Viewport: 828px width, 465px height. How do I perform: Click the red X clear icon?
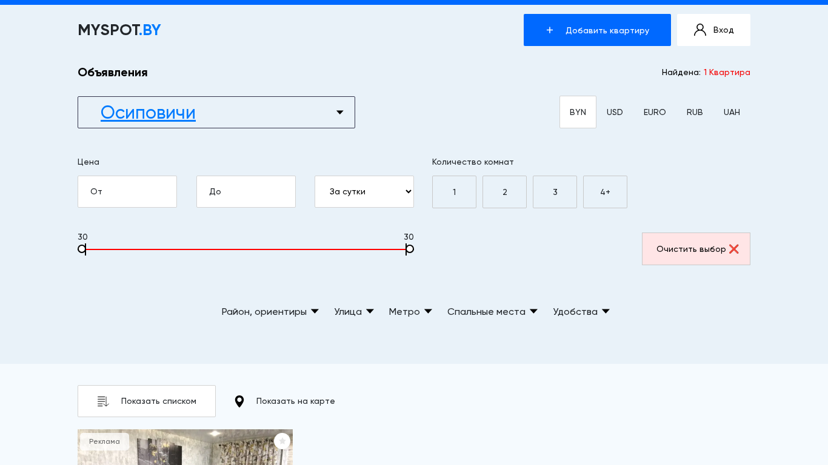click(x=734, y=249)
